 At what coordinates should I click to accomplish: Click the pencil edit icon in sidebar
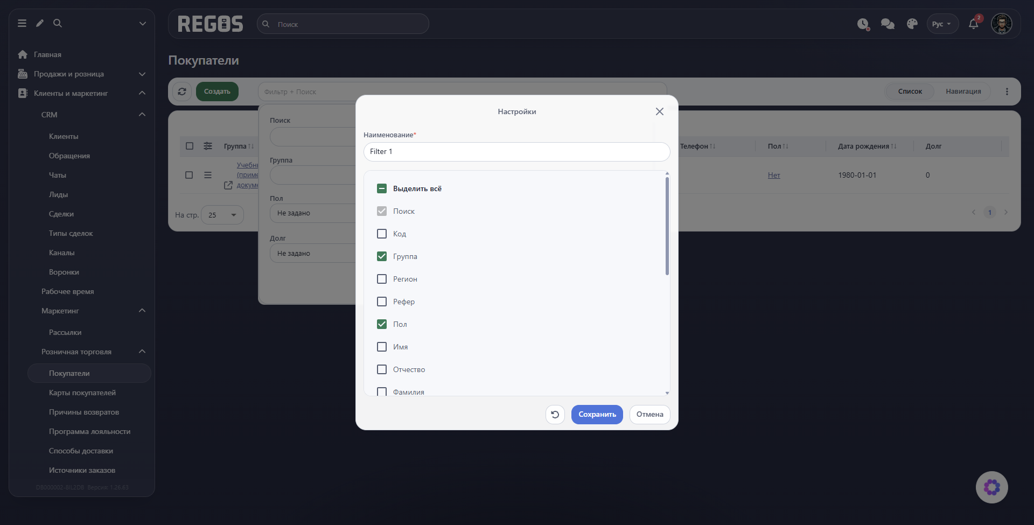[40, 23]
